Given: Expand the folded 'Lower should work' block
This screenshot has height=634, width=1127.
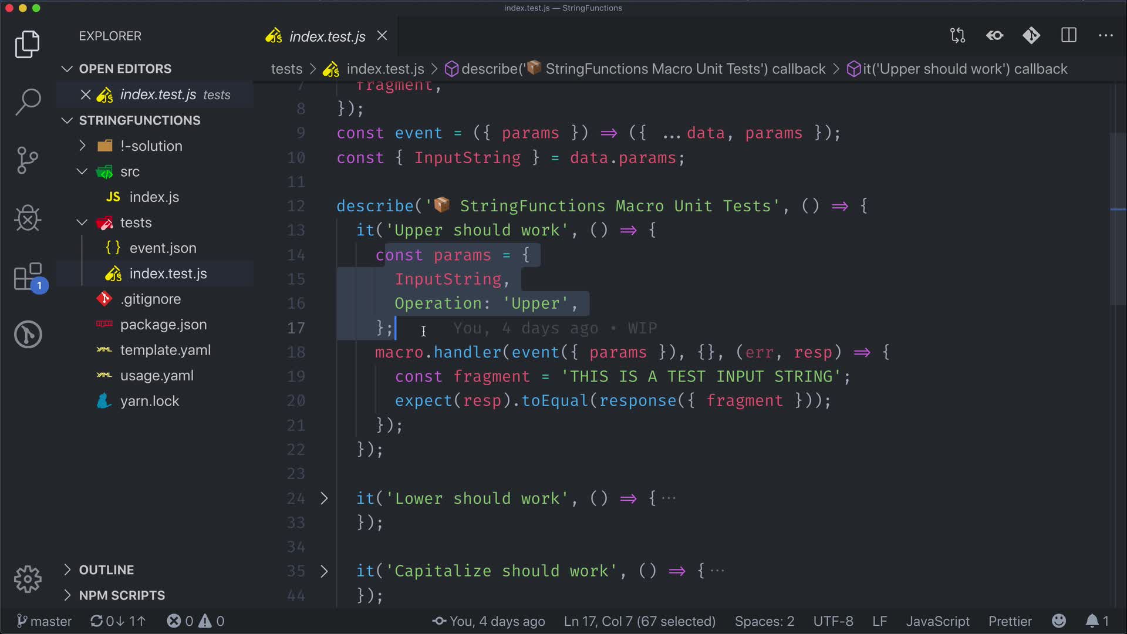Looking at the screenshot, I should pyautogui.click(x=324, y=498).
